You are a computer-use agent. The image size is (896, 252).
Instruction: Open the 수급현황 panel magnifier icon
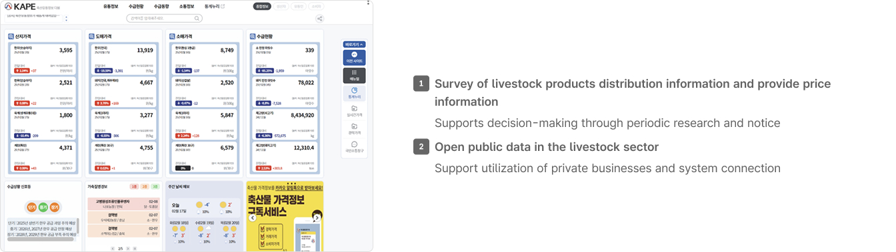tap(251, 36)
